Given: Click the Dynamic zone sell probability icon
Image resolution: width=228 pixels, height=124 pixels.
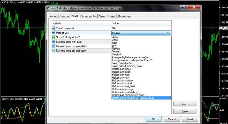Looking at the screenshot, I should pos(54,51).
